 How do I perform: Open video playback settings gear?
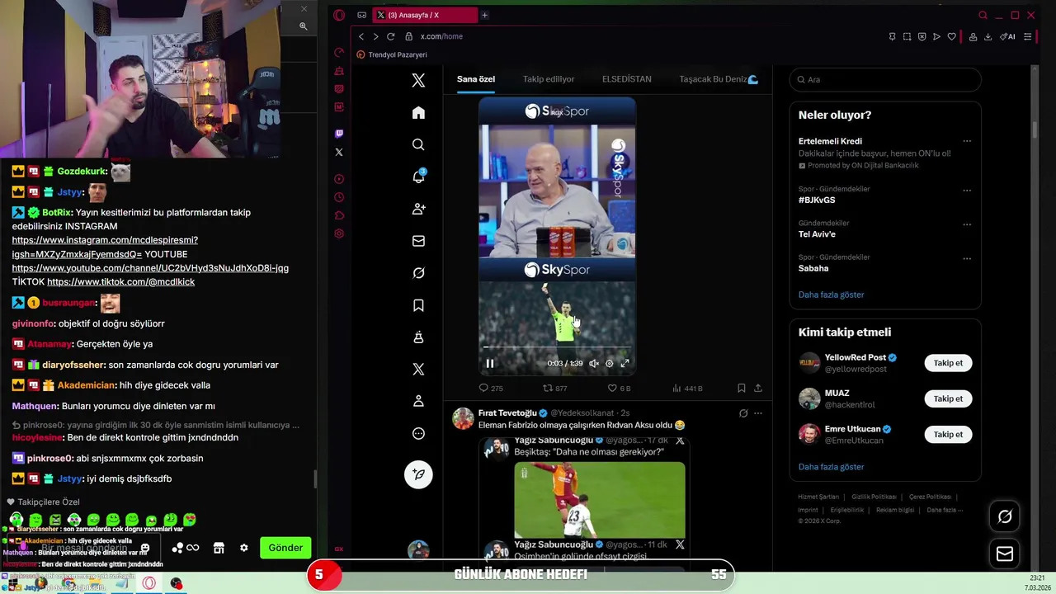point(610,363)
